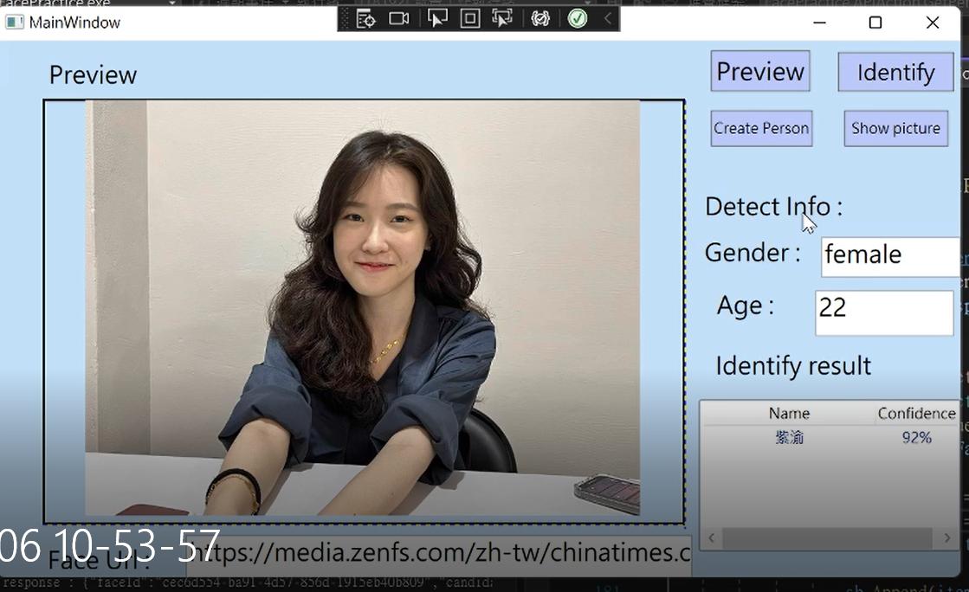The image size is (969, 592).
Task: Click the left scroll arrow below identify results
Action: (709, 538)
